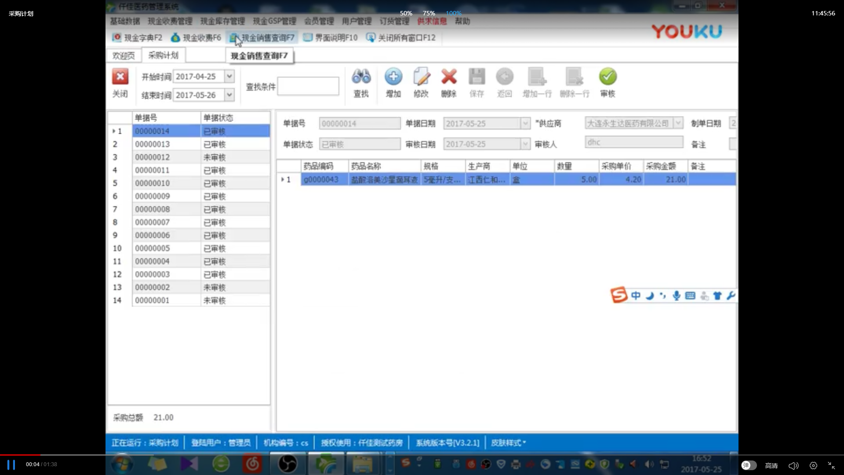This screenshot has width=844, height=475.
Task: Click the 单据状态 column header in list
Action: tap(235, 118)
